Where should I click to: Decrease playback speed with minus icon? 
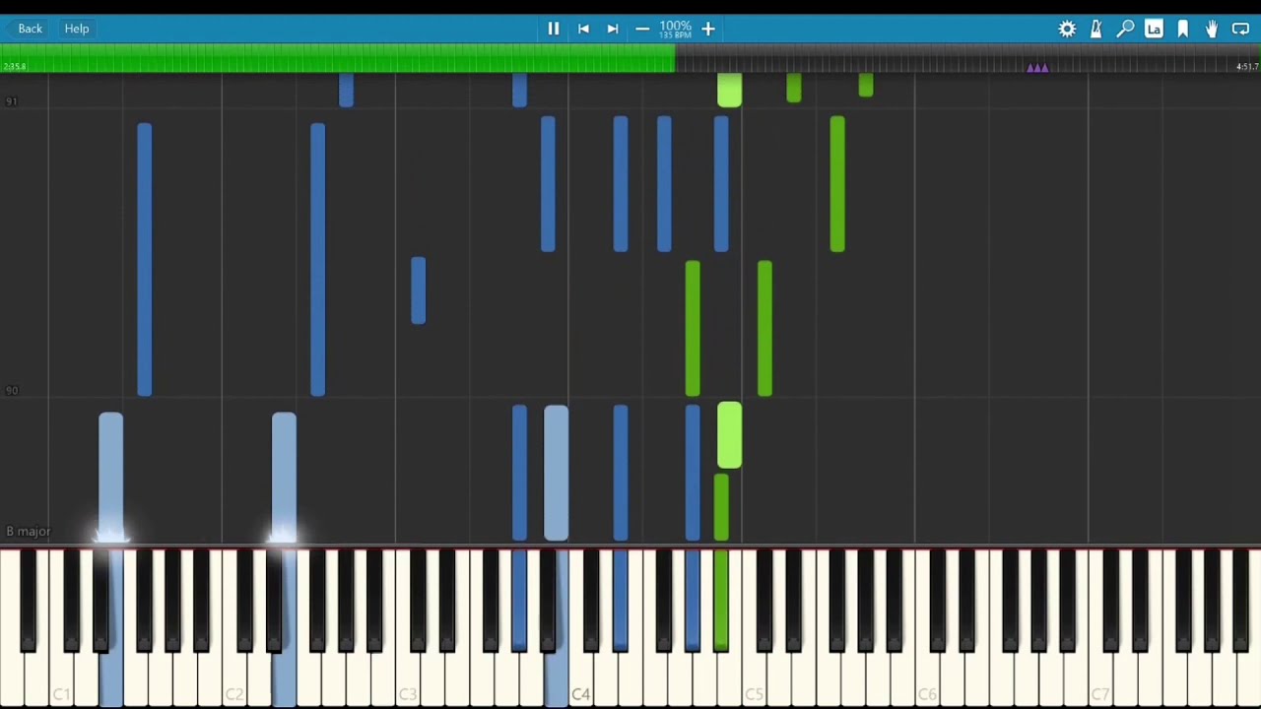pos(642,29)
